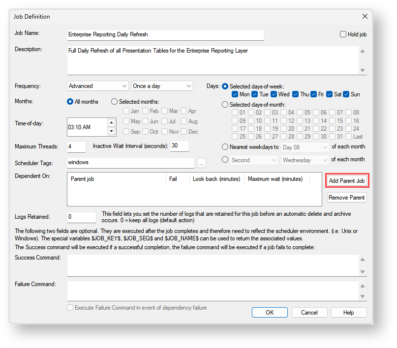Click the Maximum Threads field

click(x=76, y=146)
